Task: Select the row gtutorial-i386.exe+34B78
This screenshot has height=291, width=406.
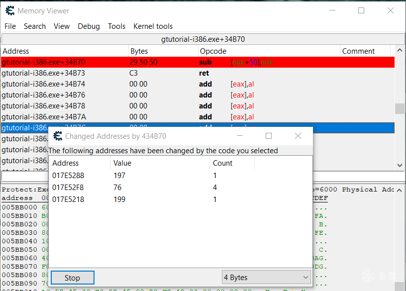Action: click(198, 106)
